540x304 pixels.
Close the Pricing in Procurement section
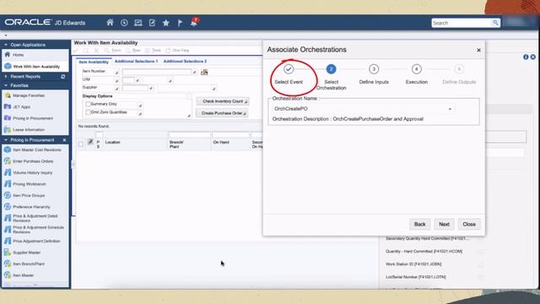[x=64, y=140]
